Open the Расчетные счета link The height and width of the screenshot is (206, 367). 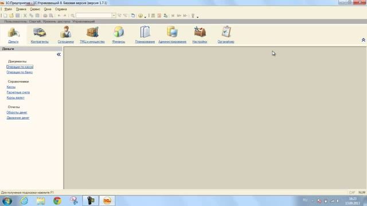coord(18,92)
